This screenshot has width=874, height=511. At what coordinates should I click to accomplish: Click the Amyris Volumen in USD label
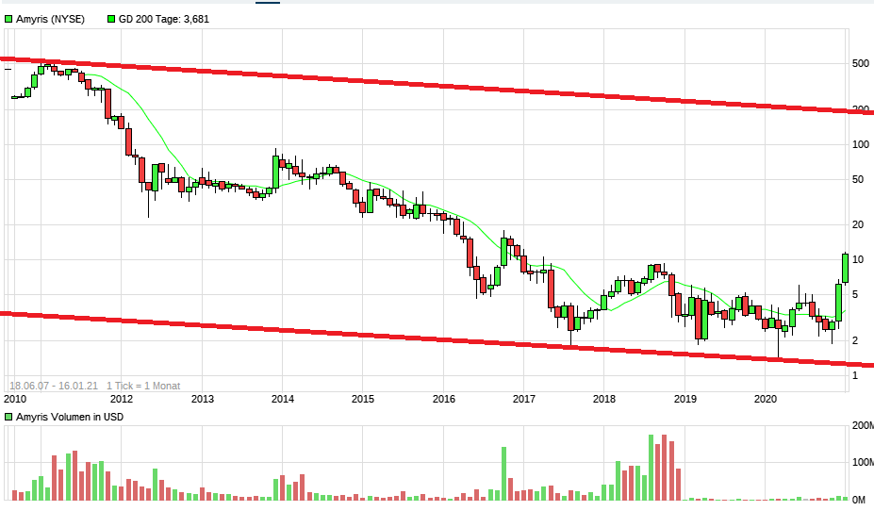tap(70, 417)
